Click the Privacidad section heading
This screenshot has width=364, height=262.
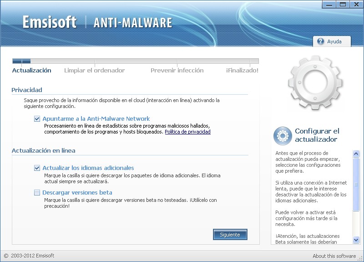tap(27, 90)
